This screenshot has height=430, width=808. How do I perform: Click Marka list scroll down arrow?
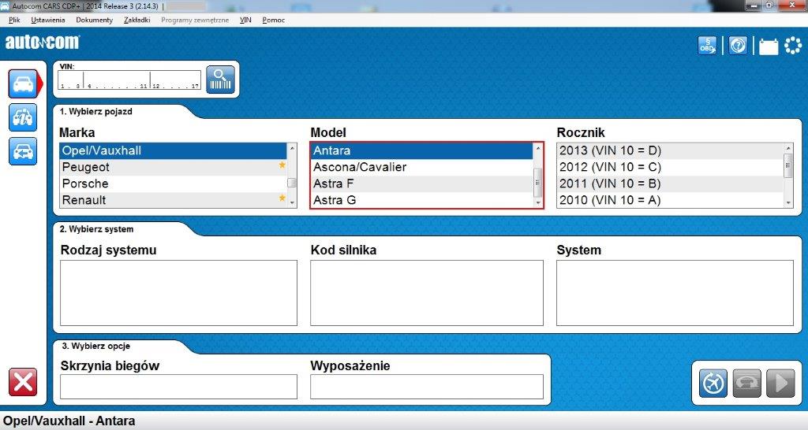tap(292, 202)
